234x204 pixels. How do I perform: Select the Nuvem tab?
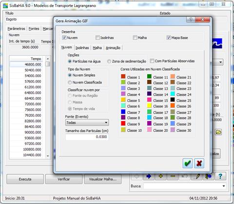coord(66,47)
